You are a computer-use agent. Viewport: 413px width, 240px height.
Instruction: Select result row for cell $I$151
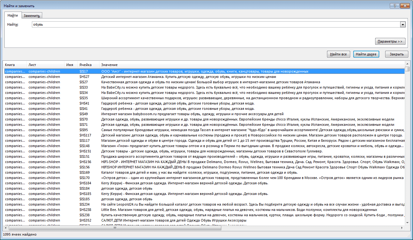pyautogui.click(x=204, y=156)
